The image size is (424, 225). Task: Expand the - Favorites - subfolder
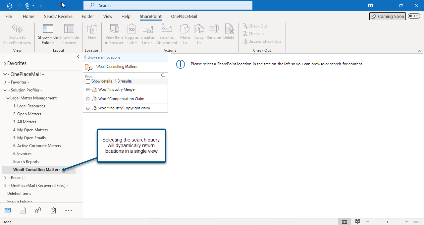5,82
